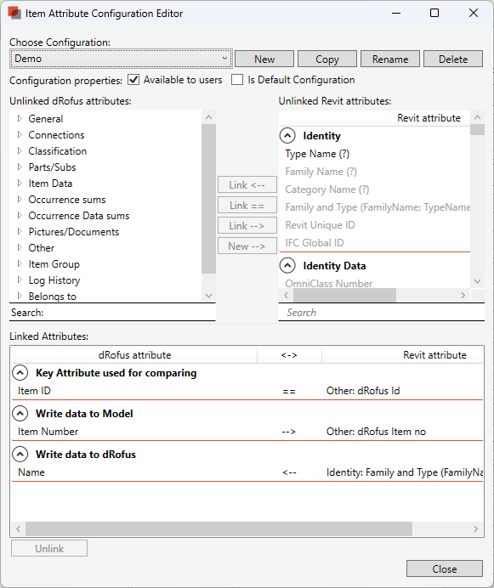Select the Item ID linked attribute row

(x=247, y=391)
